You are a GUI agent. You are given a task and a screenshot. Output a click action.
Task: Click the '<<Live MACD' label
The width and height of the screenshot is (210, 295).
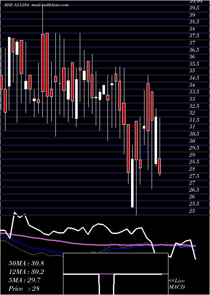click(177, 284)
